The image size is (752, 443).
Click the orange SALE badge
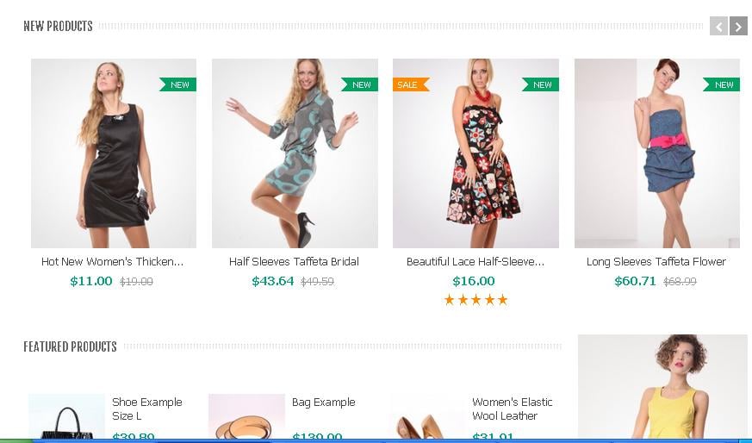pos(408,84)
